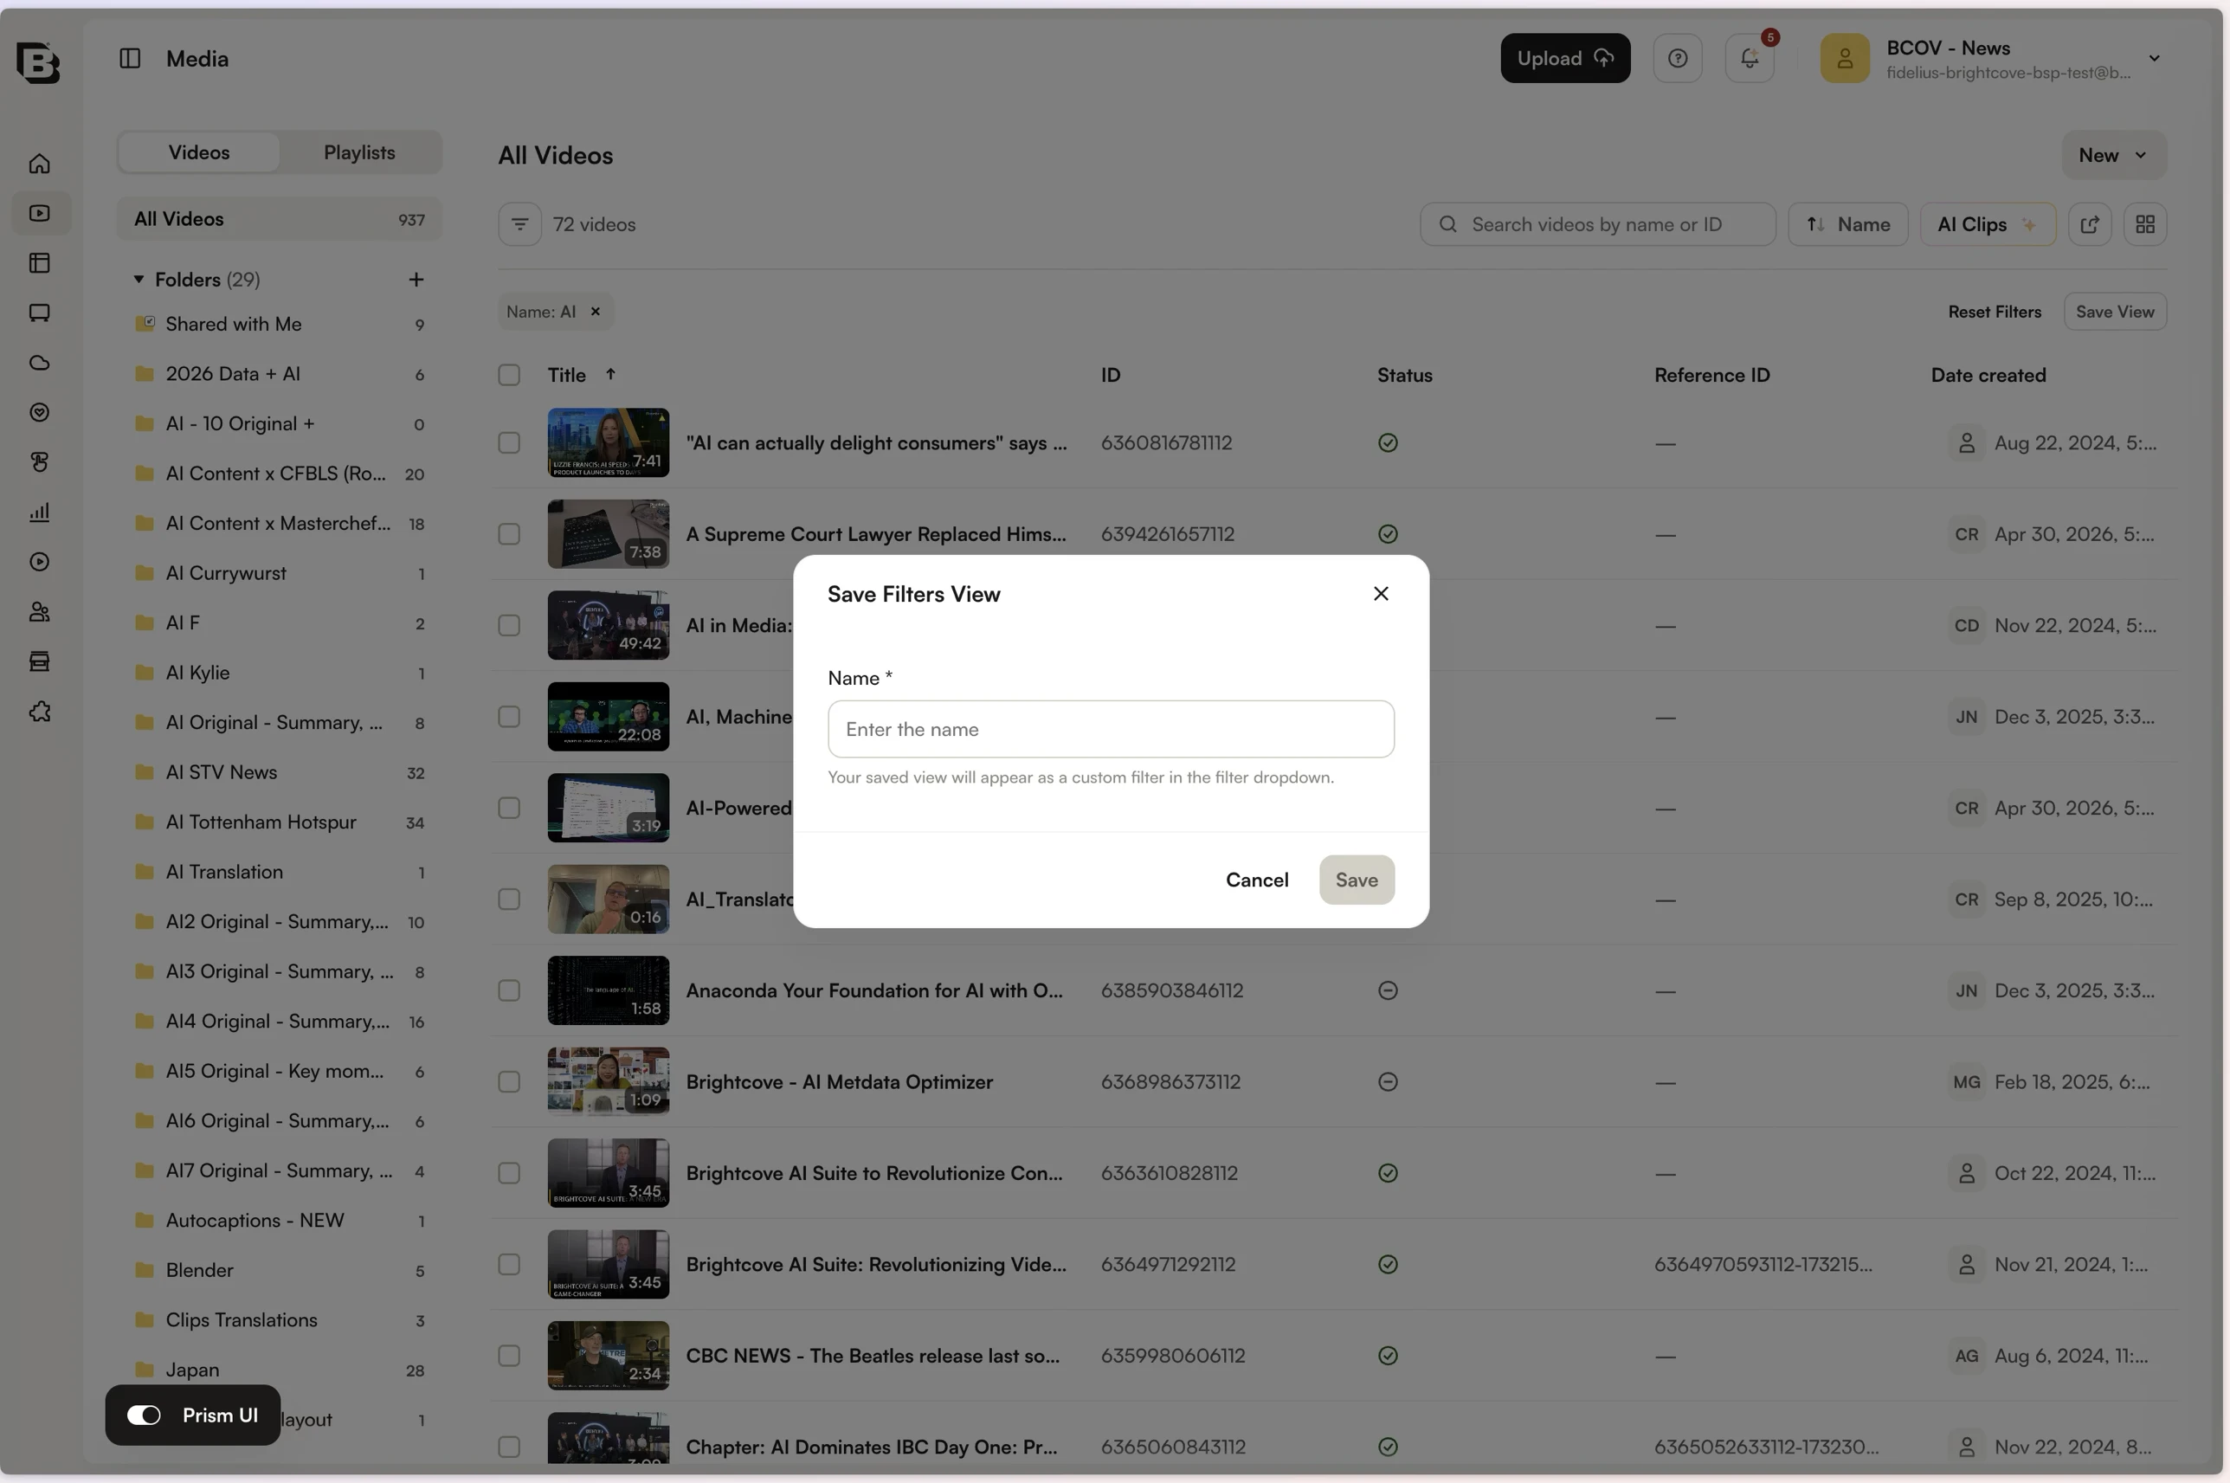Screen dimensions: 2230x1483
Task: Click the AI Clips button
Action: pos(1986,224)
